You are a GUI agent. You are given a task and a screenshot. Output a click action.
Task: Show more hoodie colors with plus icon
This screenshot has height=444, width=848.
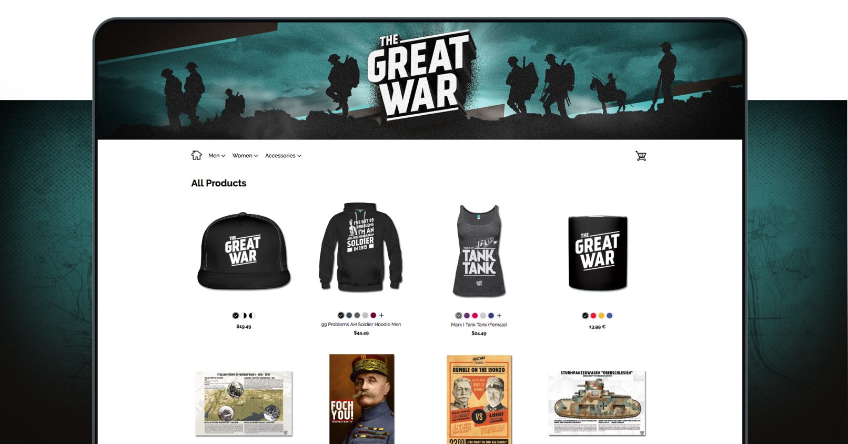coord(381,316)
